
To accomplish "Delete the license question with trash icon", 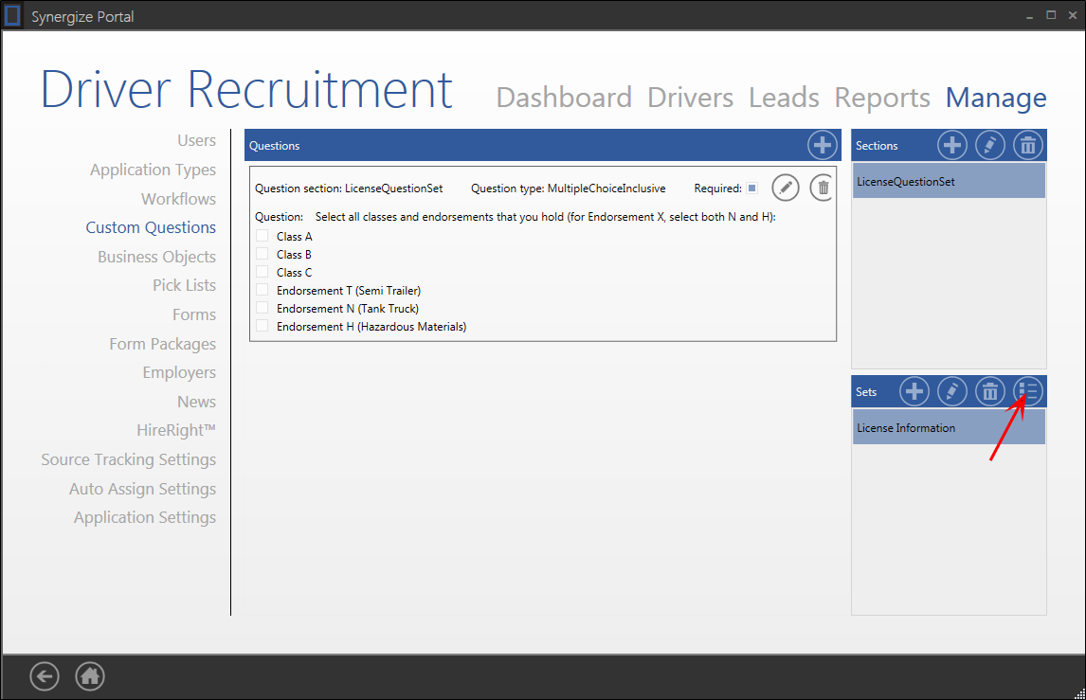I will click(x=823, y=188).
